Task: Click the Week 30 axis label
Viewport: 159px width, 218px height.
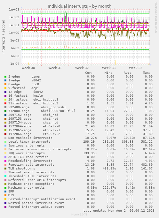Action: click(x=28, y=68)
